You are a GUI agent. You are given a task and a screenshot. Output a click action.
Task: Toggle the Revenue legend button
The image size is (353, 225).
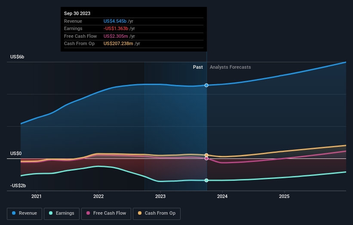click(x=25, y=213)
